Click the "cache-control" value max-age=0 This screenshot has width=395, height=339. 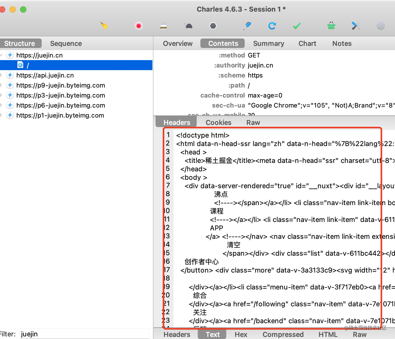(265, 95)
